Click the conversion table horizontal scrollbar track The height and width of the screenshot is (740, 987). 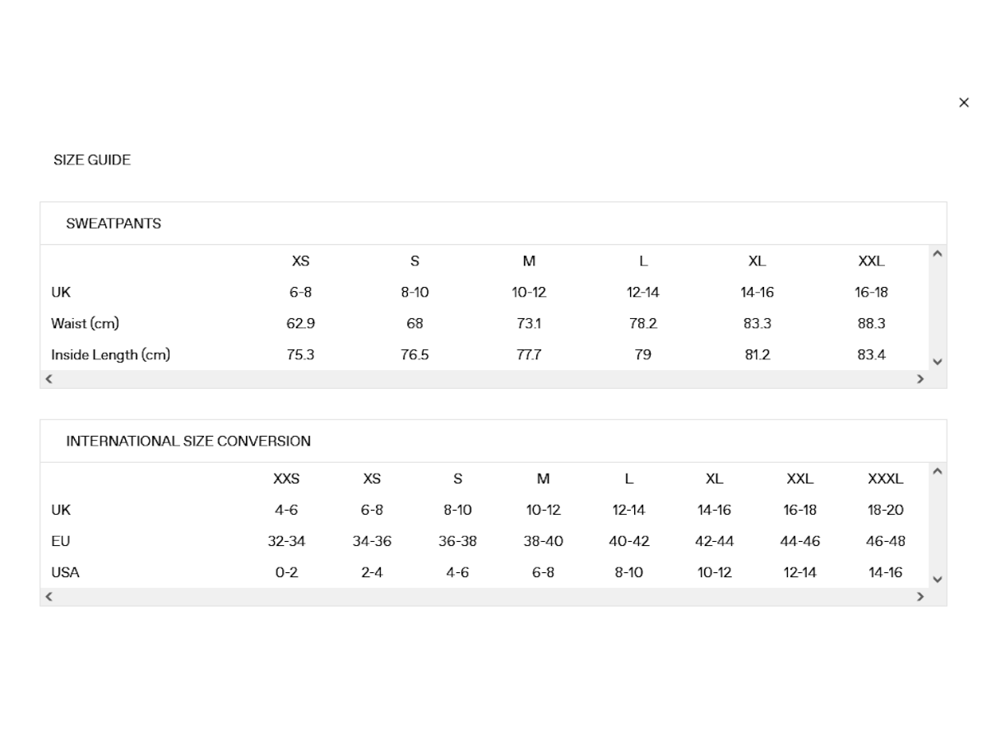pos(484,597)
